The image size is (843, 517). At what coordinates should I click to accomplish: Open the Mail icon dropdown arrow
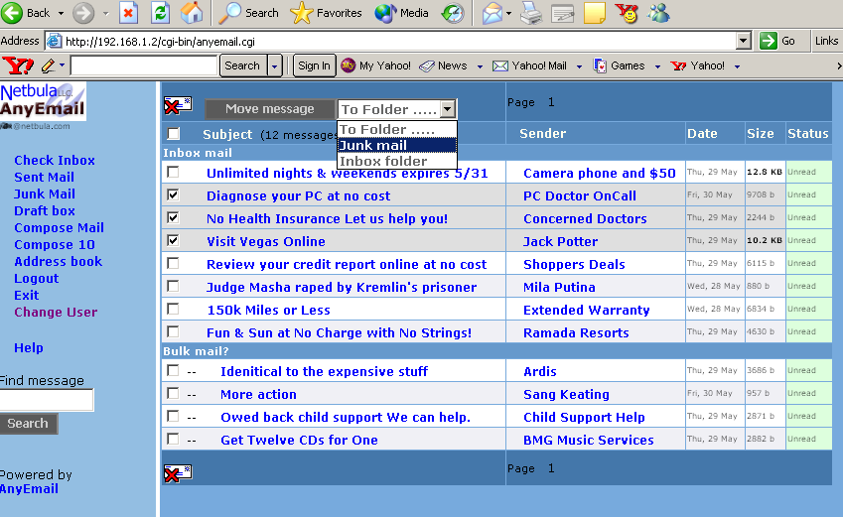tap(508, 13)
